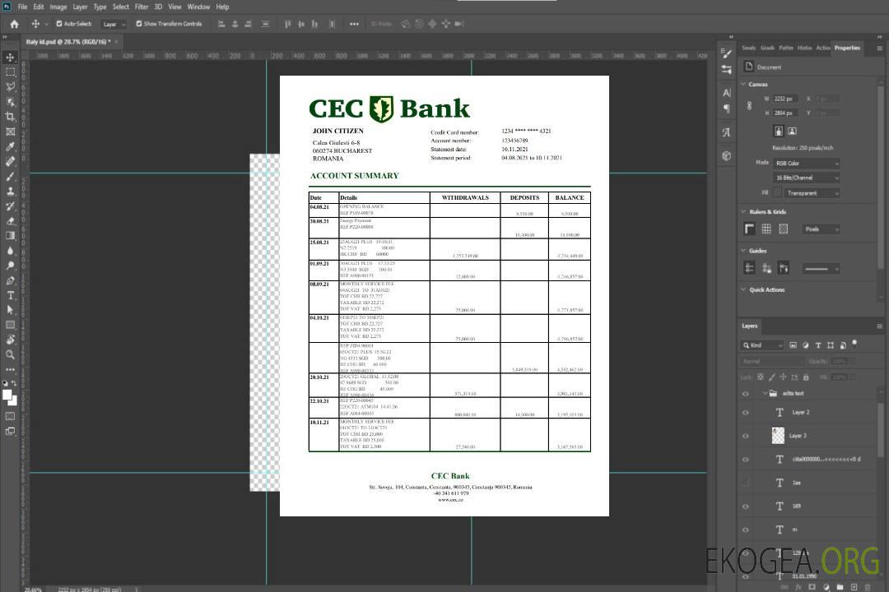Collapse the 'adte text' layer group
This screenshot has width=889, height=592.
point(765,393)
